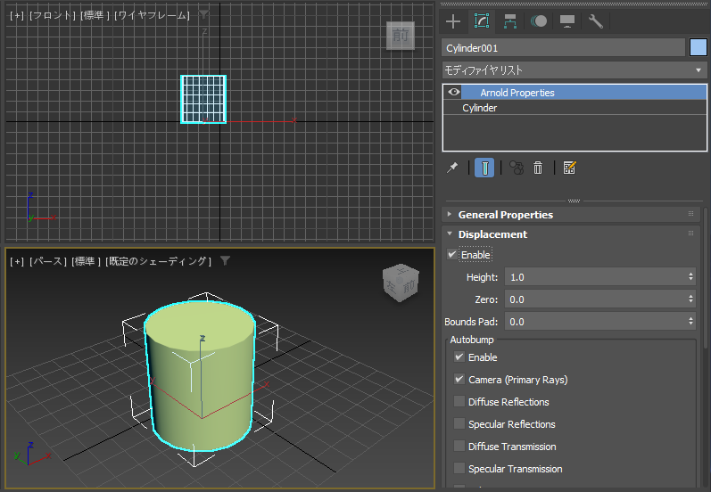Screen dimensions: 711x492
Task: Click the object color swatch
Action: [x=698, y=47]
